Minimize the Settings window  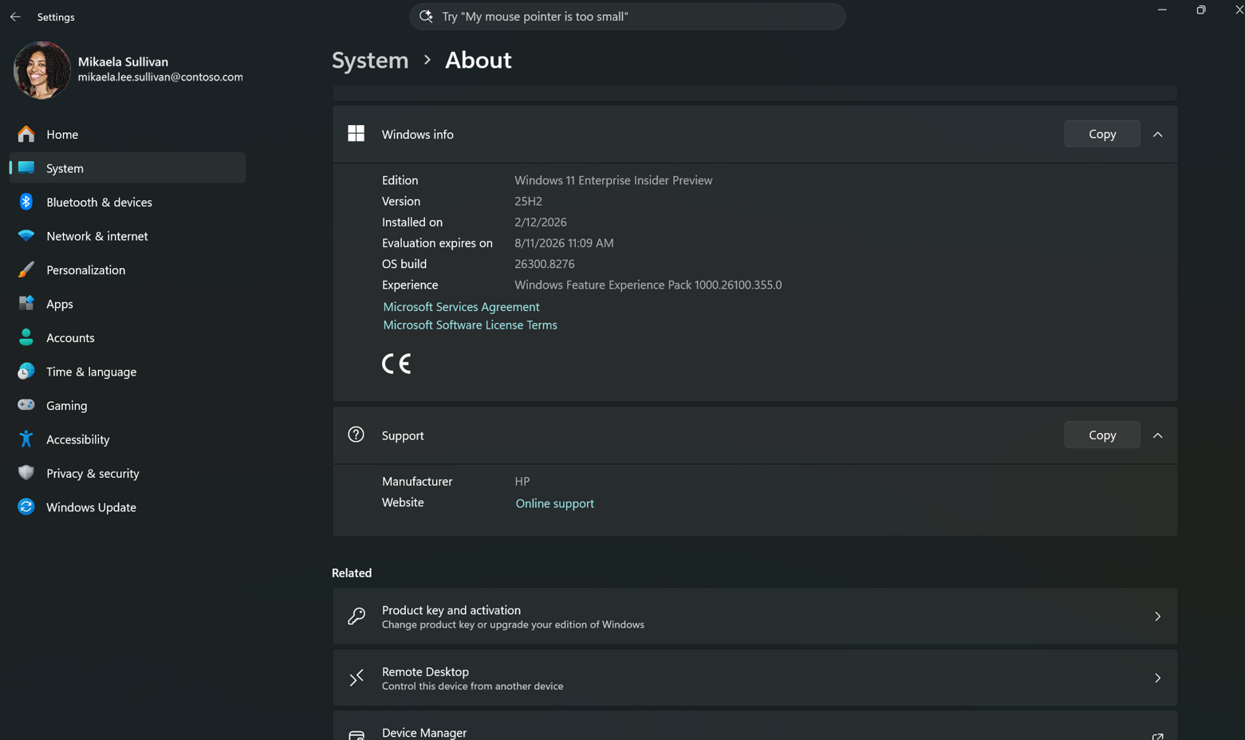(1162, 10)
